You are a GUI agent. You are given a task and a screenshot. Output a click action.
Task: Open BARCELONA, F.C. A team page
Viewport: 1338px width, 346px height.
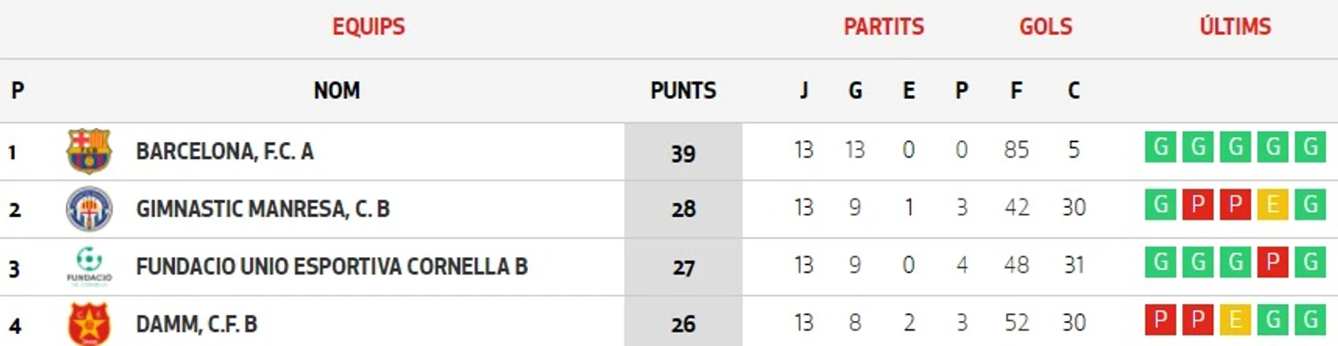[225, 152]
